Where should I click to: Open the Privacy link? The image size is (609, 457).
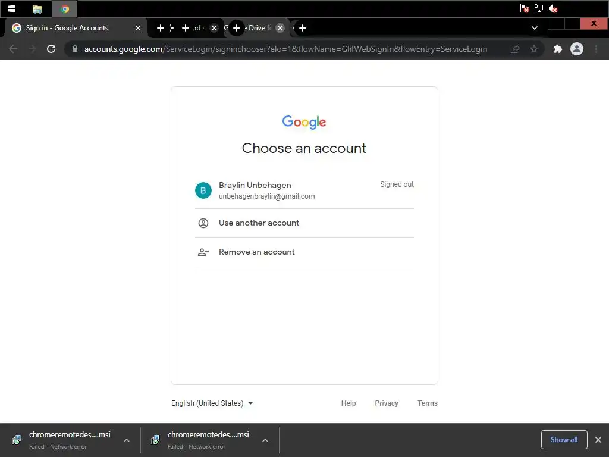click(387, 403)
